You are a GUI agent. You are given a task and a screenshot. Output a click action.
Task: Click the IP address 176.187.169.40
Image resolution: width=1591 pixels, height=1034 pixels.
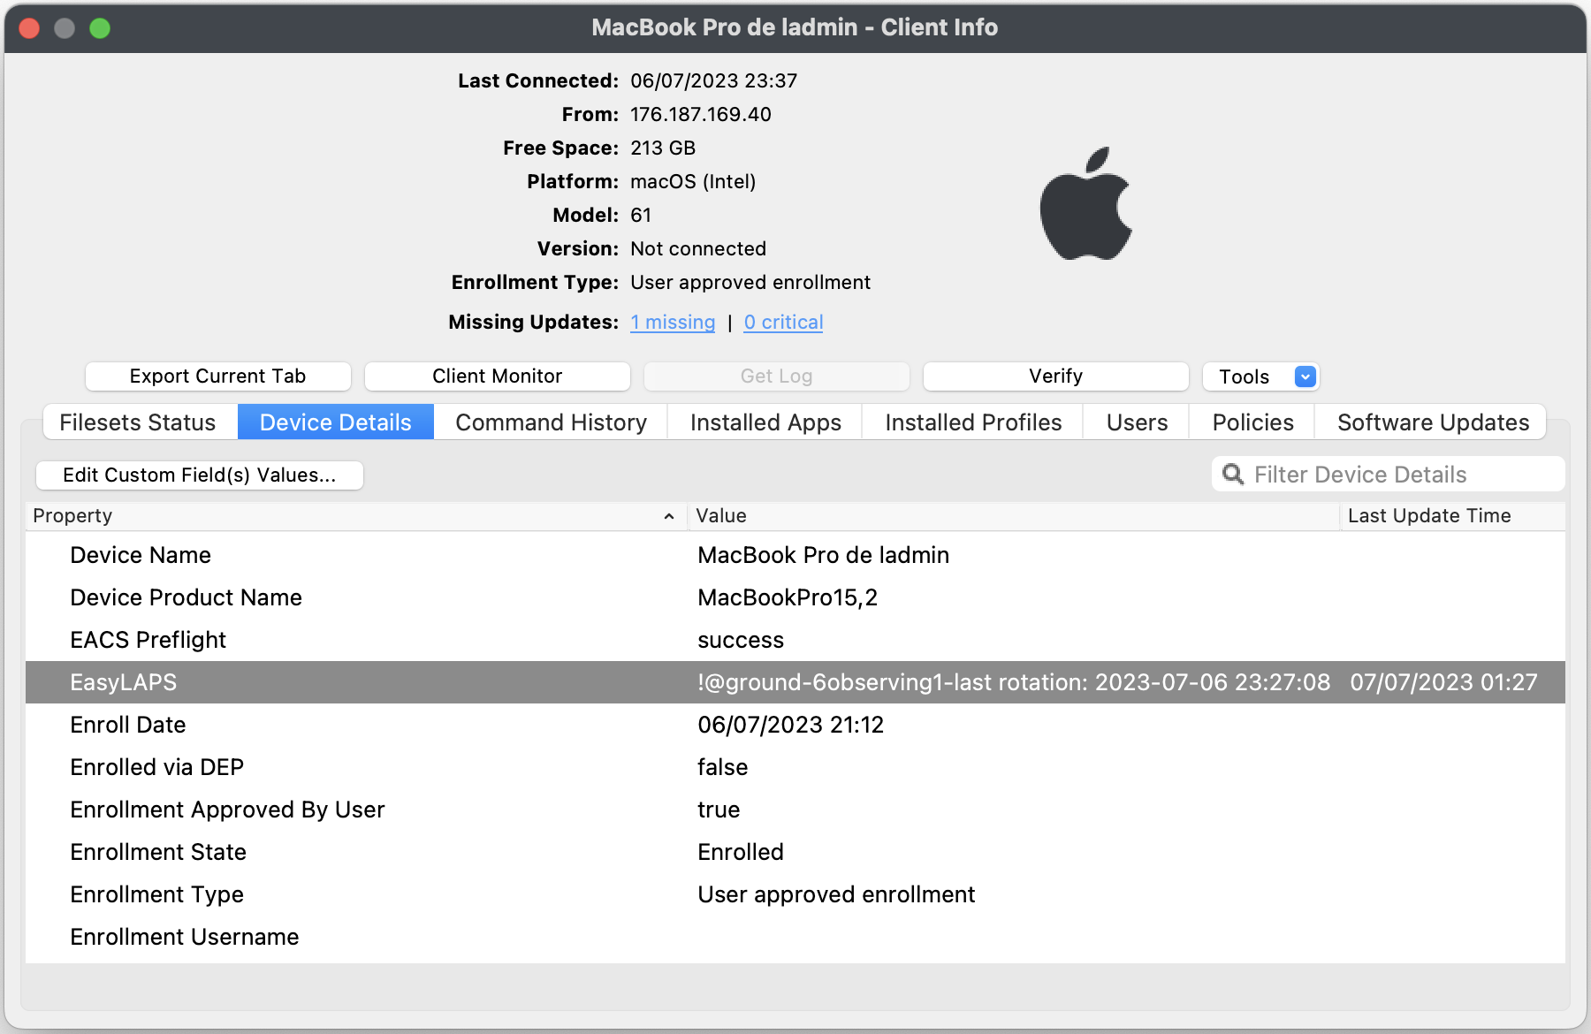[701, 115]
